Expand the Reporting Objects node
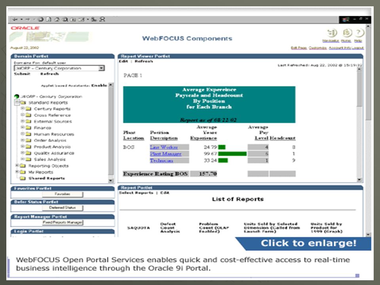The height and width of the screenshot is (285, 380). tap(17, 165)
